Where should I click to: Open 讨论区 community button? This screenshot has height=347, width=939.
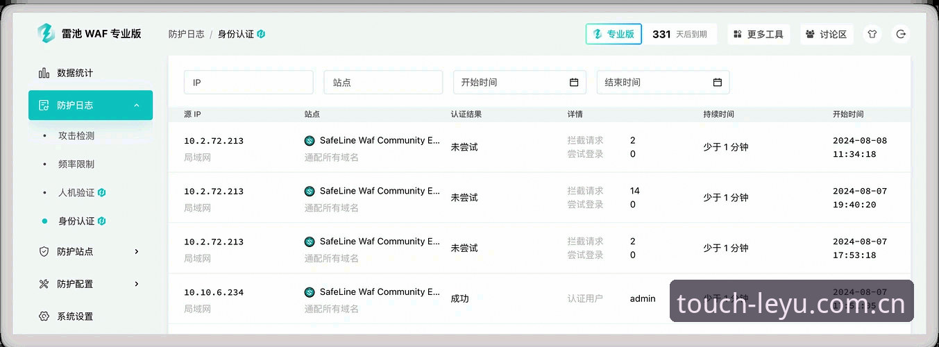(827, 34)
